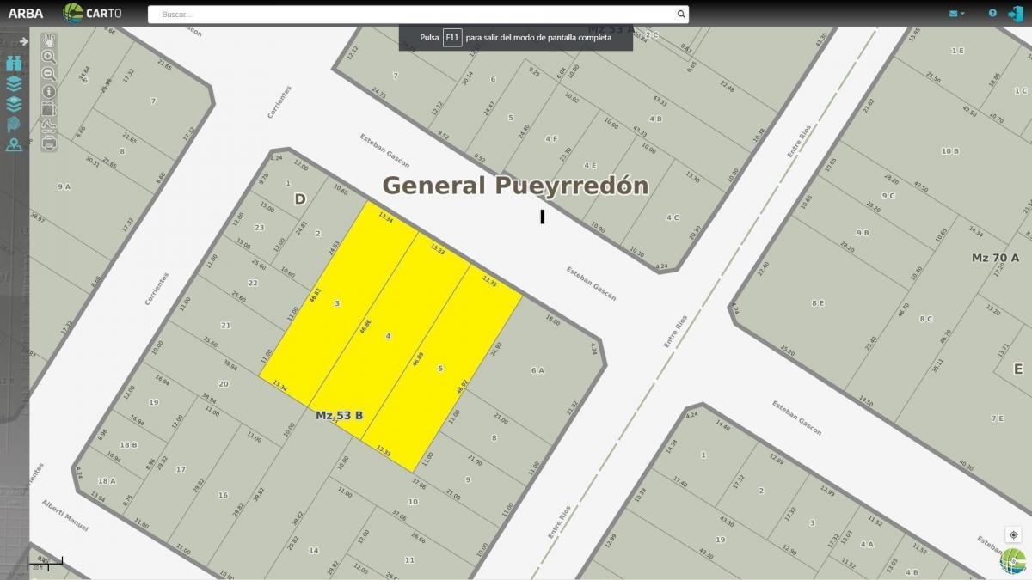This screenshot has width=1032, height=580.
Task: Click the Mz 53 B block label
Action: pyautogui.click(x=339, y=416)
